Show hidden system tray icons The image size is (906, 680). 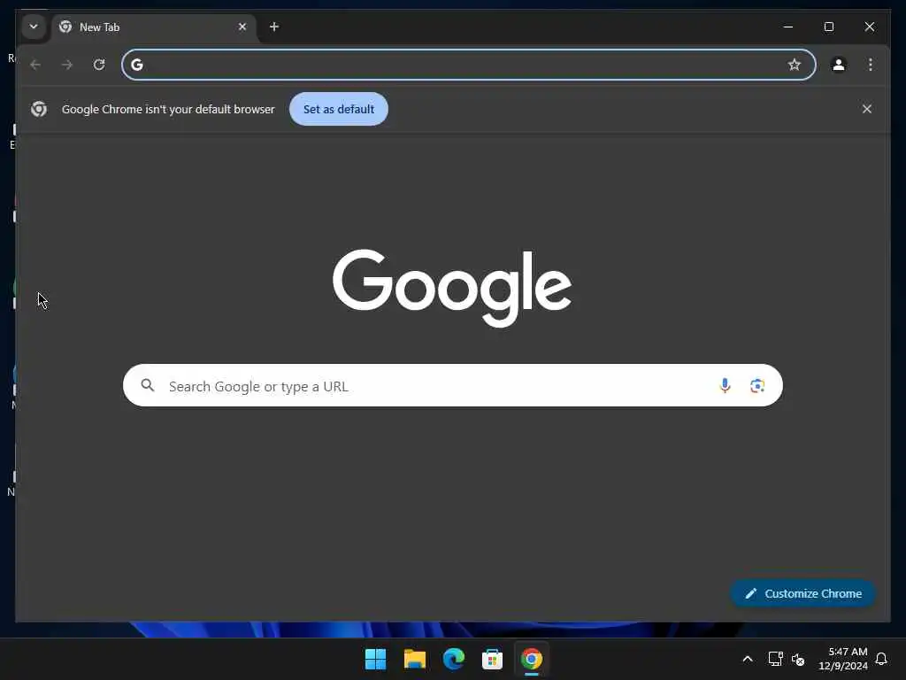(x=747, y=659)
